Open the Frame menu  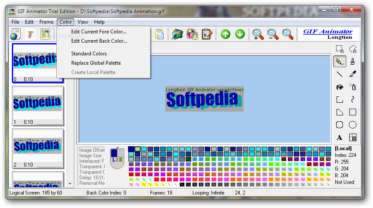(46, 22)
